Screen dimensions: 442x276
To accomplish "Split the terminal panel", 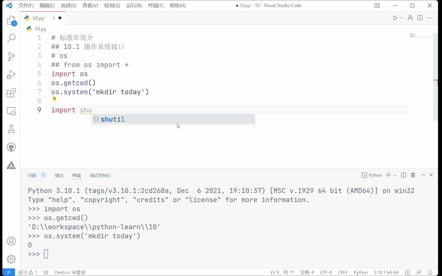I will [x=403, y=175].
